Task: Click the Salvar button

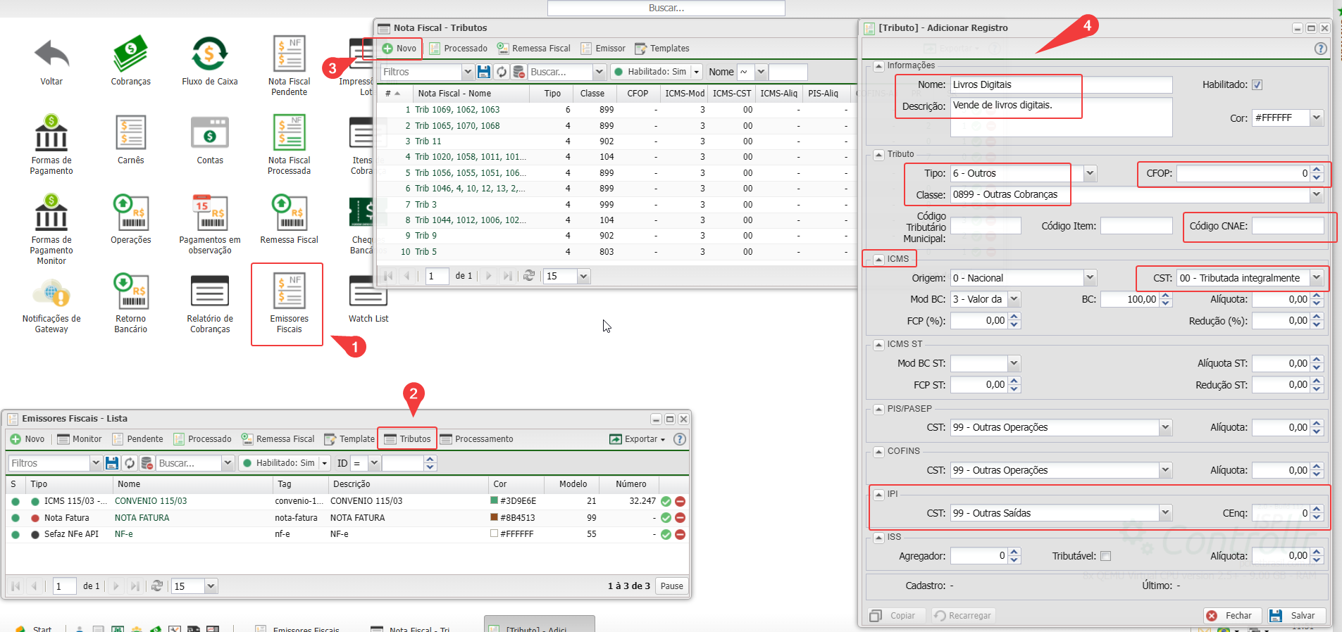Action: 1296,616
